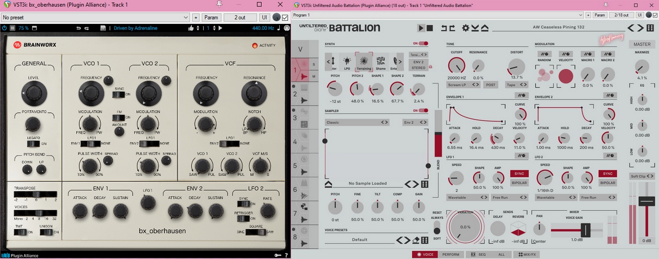
Task: Clear voice preset with eraser icon
Action: tap(416, 239)
